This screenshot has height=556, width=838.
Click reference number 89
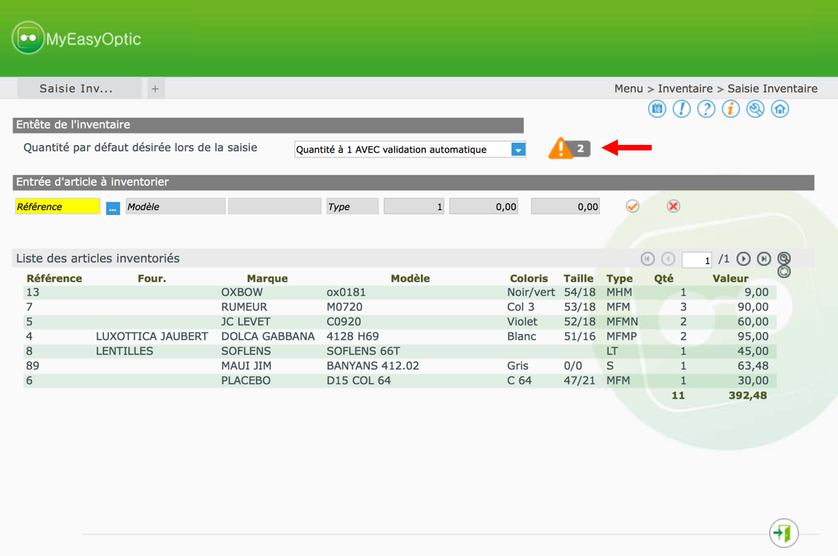click(33, 366)
